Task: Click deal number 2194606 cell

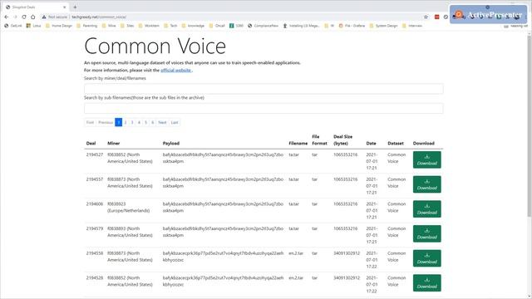Action: click(94, 204)
